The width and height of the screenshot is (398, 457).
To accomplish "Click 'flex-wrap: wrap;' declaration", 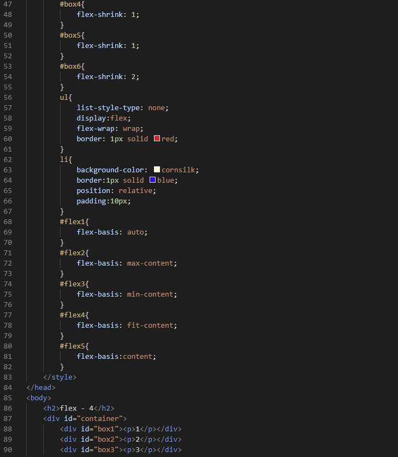I will pyautogui.click(x=110, y=129).
